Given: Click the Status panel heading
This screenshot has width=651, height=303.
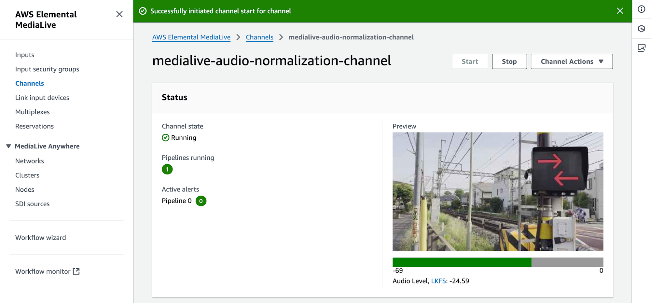Looking at the screenshot, I should point(174,97).
